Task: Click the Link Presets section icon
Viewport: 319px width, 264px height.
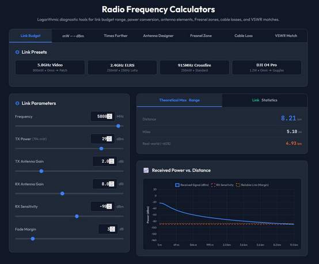Action: 17,52
